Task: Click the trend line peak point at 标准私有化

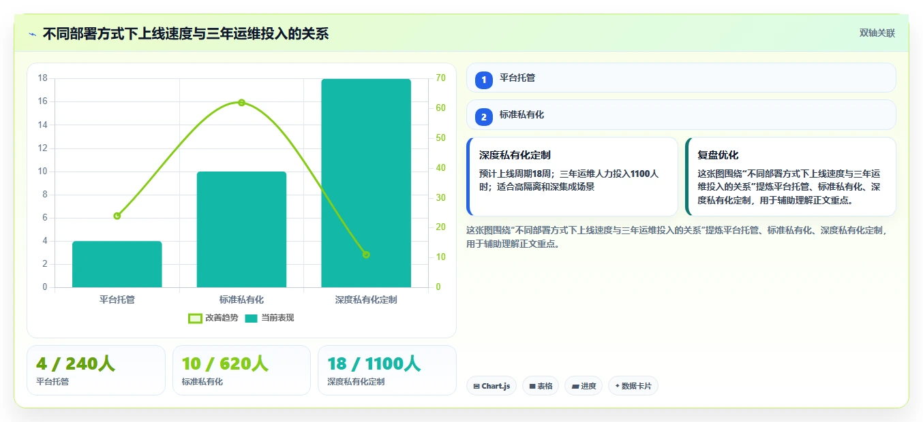Action: tap(241, 103)
